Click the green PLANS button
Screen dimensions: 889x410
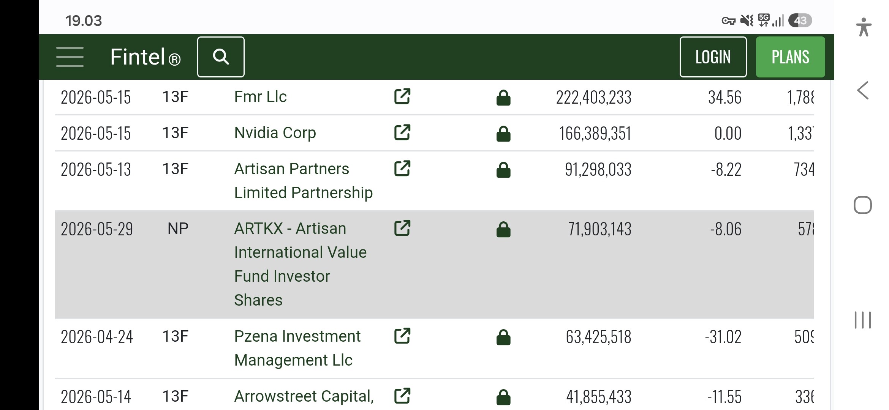tap(791, 57)
